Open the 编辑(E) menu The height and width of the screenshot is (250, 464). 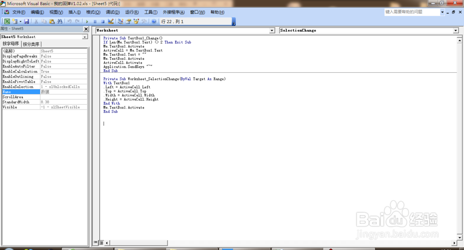coord(37,12)
